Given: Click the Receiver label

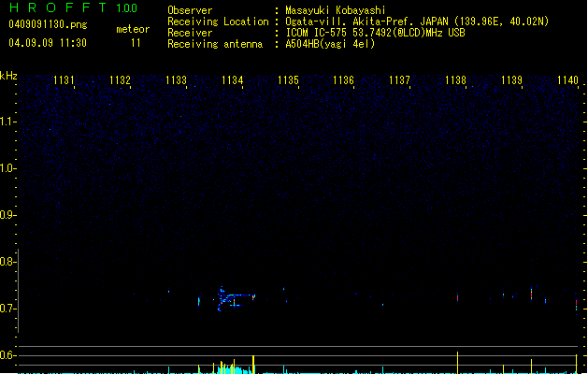Looking at the screenshot, I should pos(190,33).
